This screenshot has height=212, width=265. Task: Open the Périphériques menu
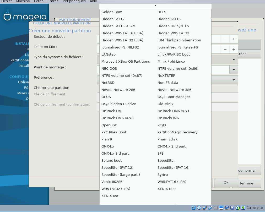click(74, 1)
